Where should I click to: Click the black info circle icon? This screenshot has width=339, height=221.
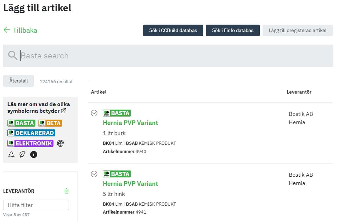click(x=34, y=154)
